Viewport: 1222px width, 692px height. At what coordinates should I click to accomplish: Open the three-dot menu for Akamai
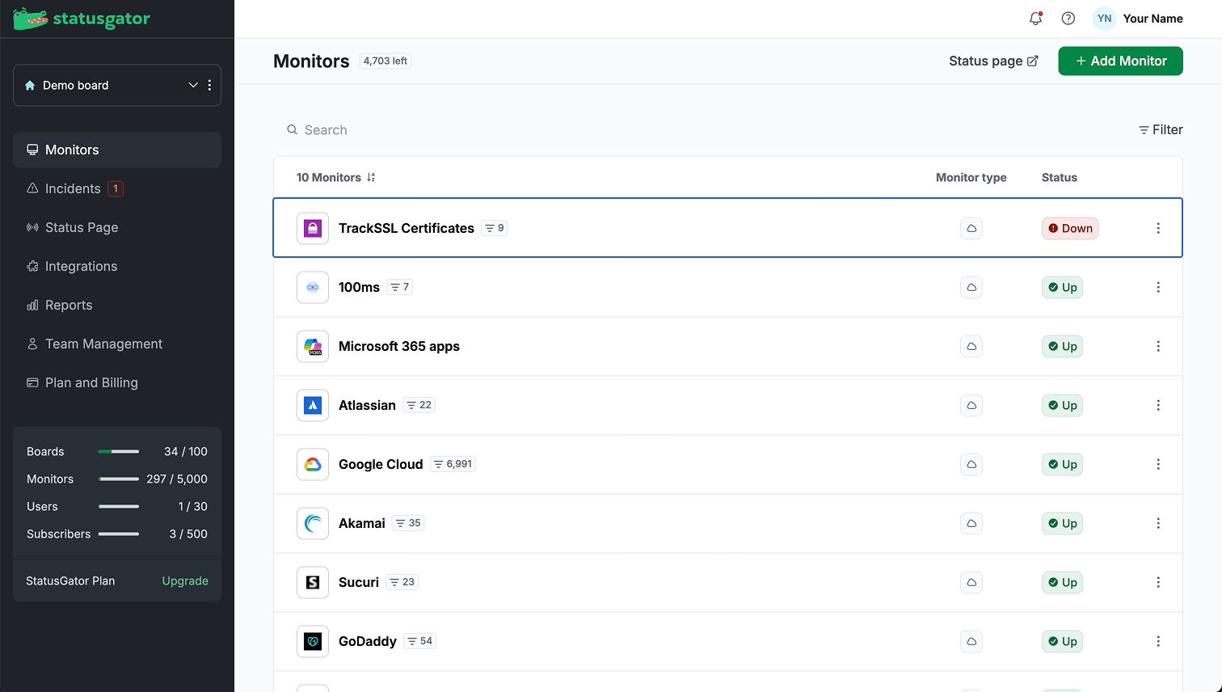pyautogui.click(x=1158, y=523)
